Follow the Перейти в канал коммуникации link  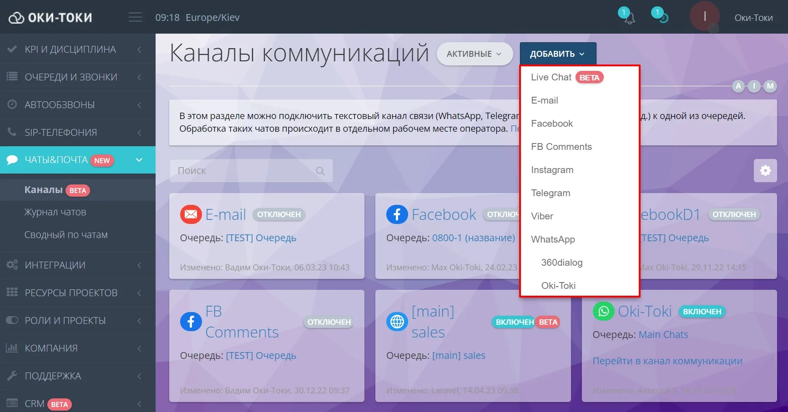click(x=667, y=361)
